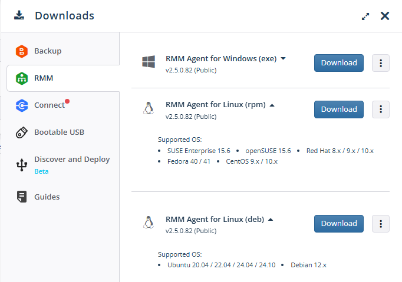Click the orange Backup hexagon icon
The image size is (402, 282).
click(22, 51)
